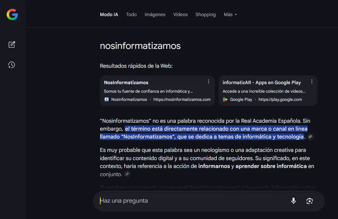The height and width of the screenshot is (219, 338).
Task: Open options menu on informatizAR card
Action: click(312, 81)
